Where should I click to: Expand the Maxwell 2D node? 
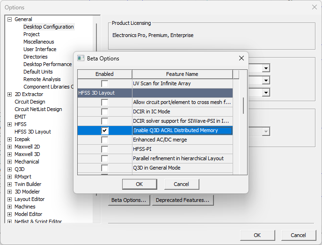(9, 147)
